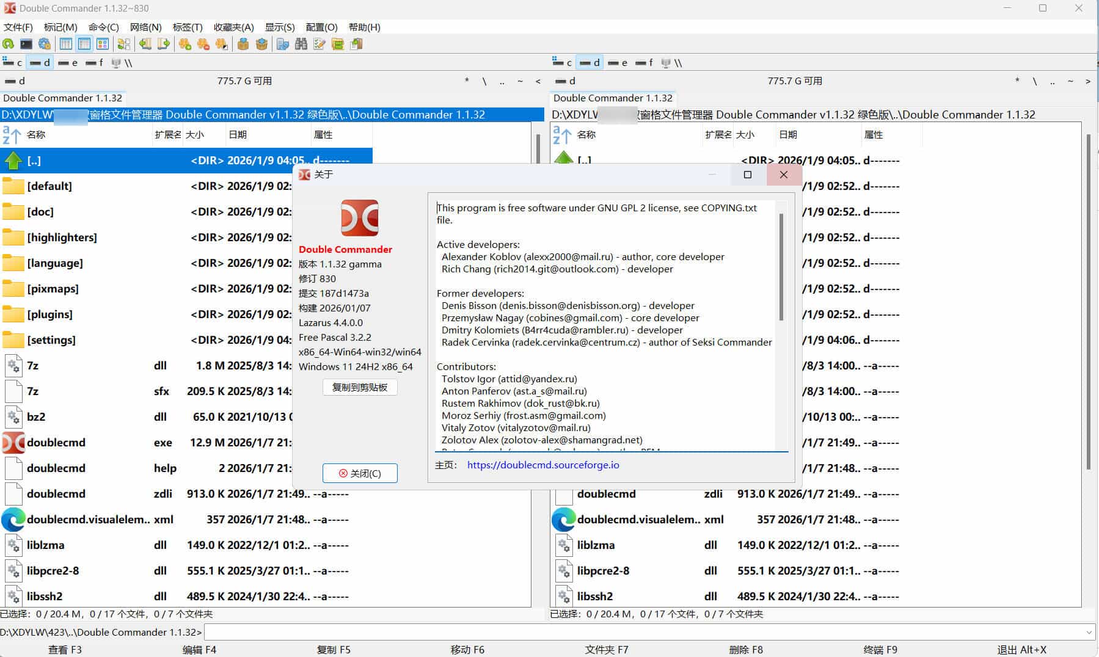Viewport: 1099px width, 657px height.
Task: Open root directory with backslash button
Action: (x=484, y=81)
